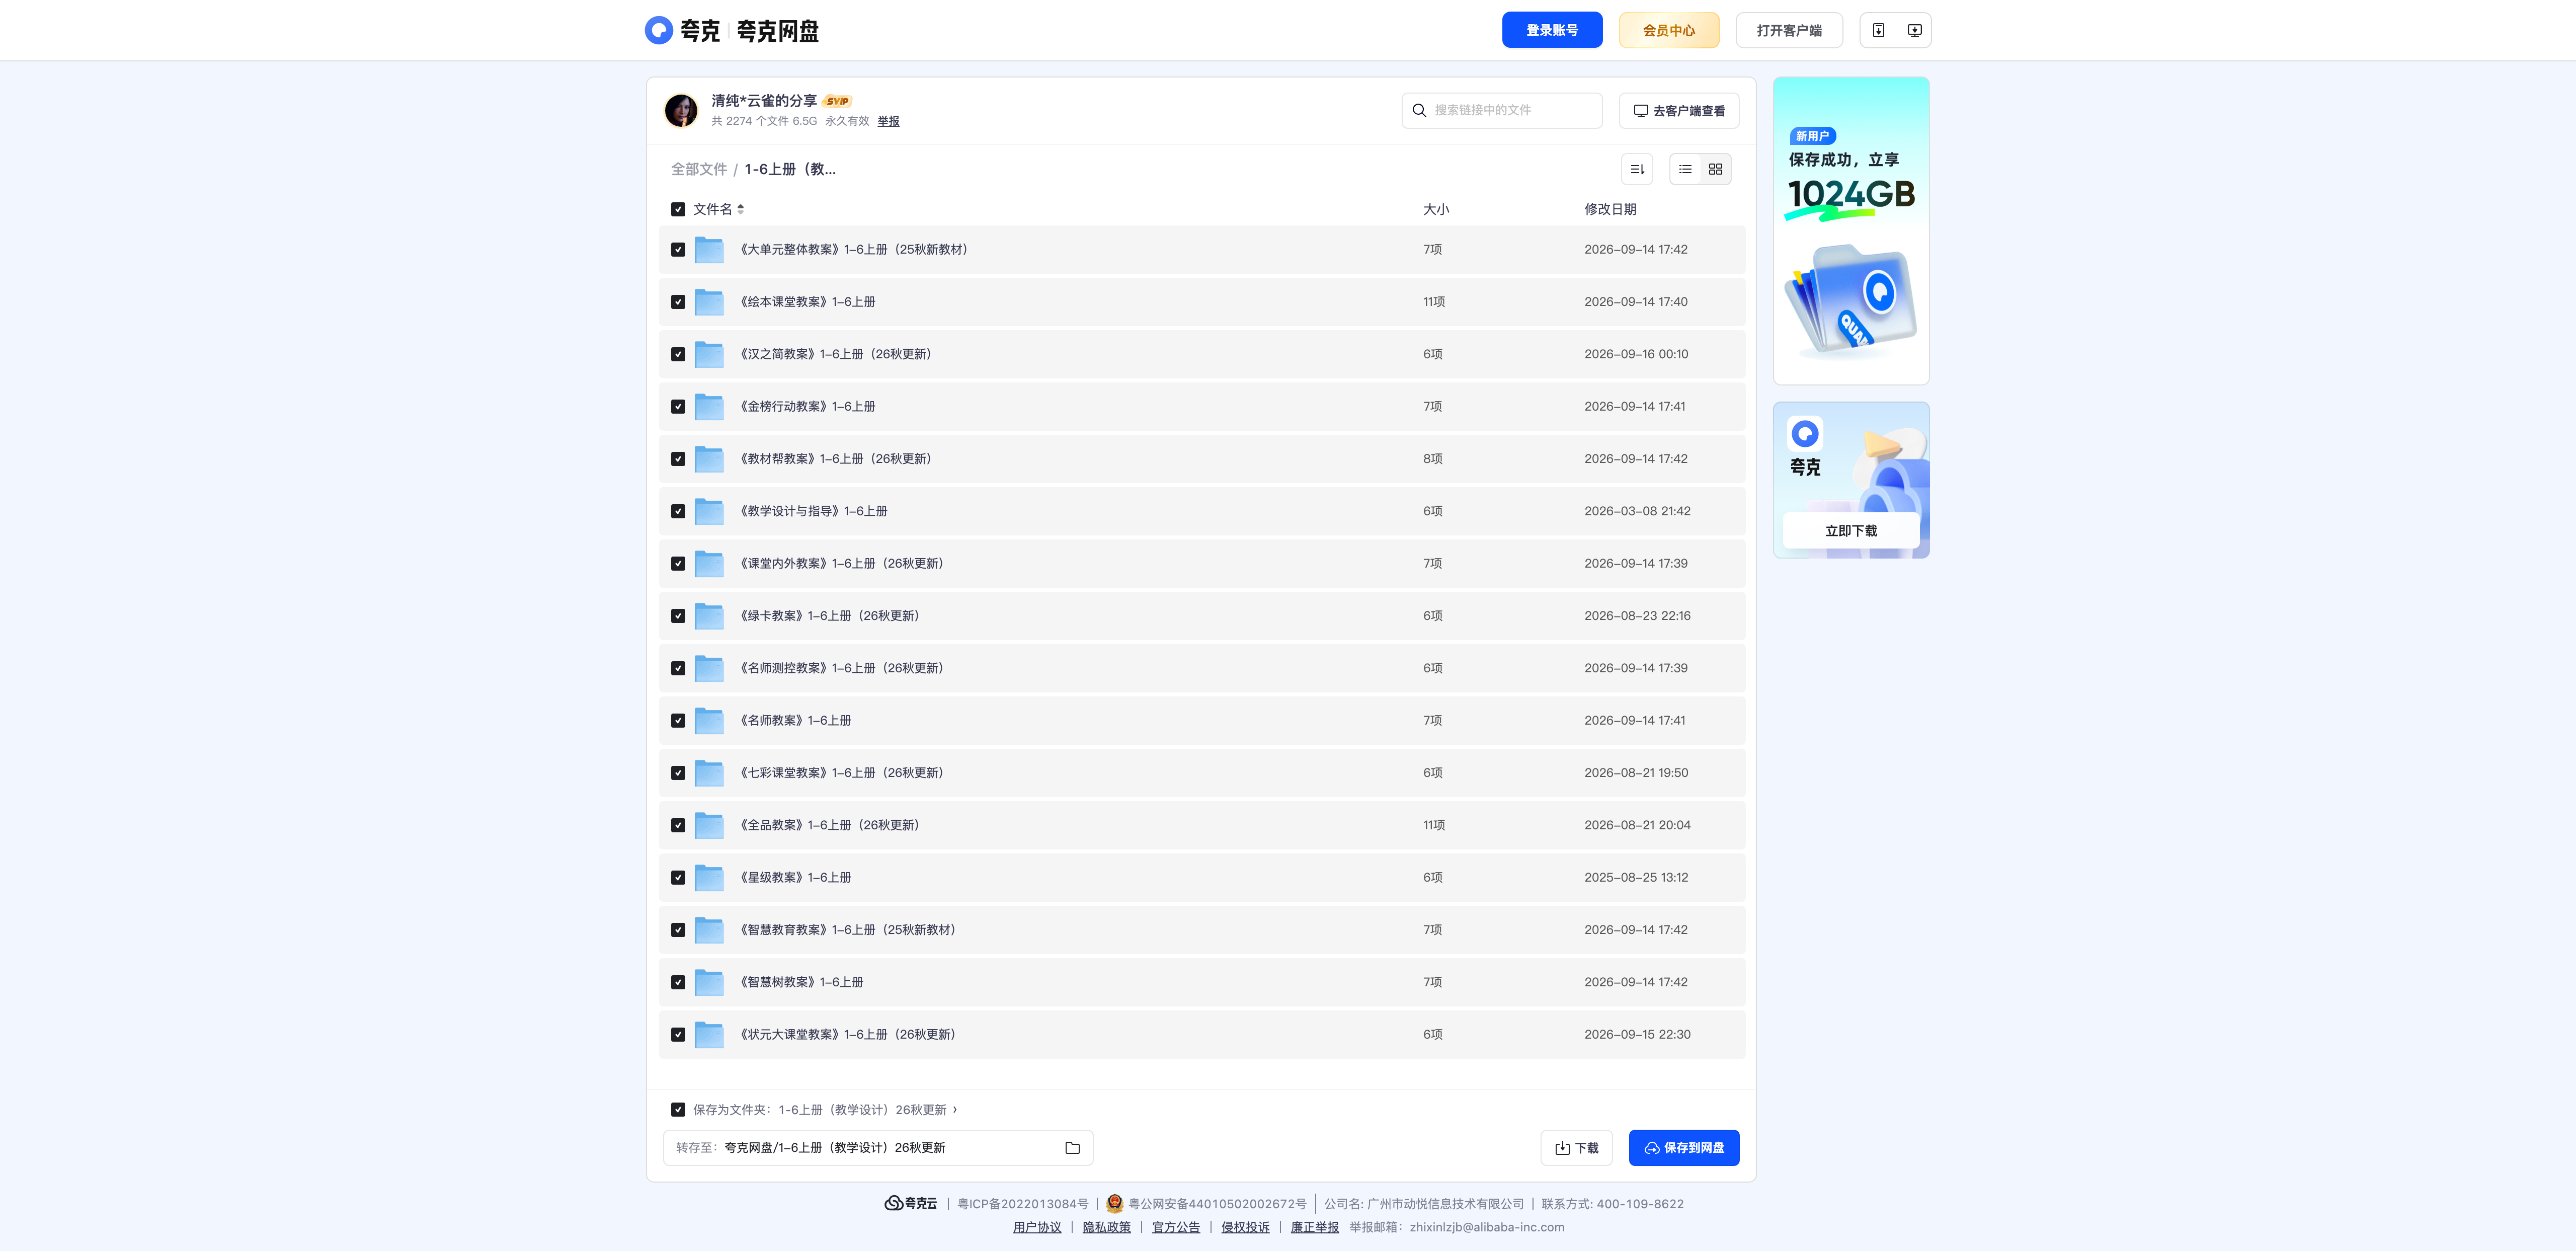The image size is (2576, 1251).
Task: Open folder icon of 《星级教案》1-6上册
Action: pyautogui.click(x=709, y=878)
